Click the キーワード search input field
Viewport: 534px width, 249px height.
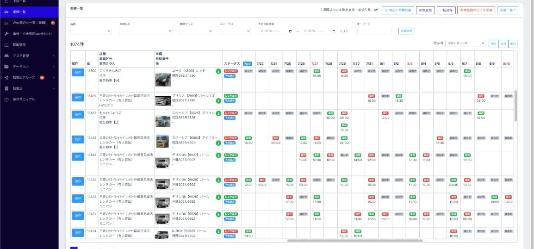(376, 31)
